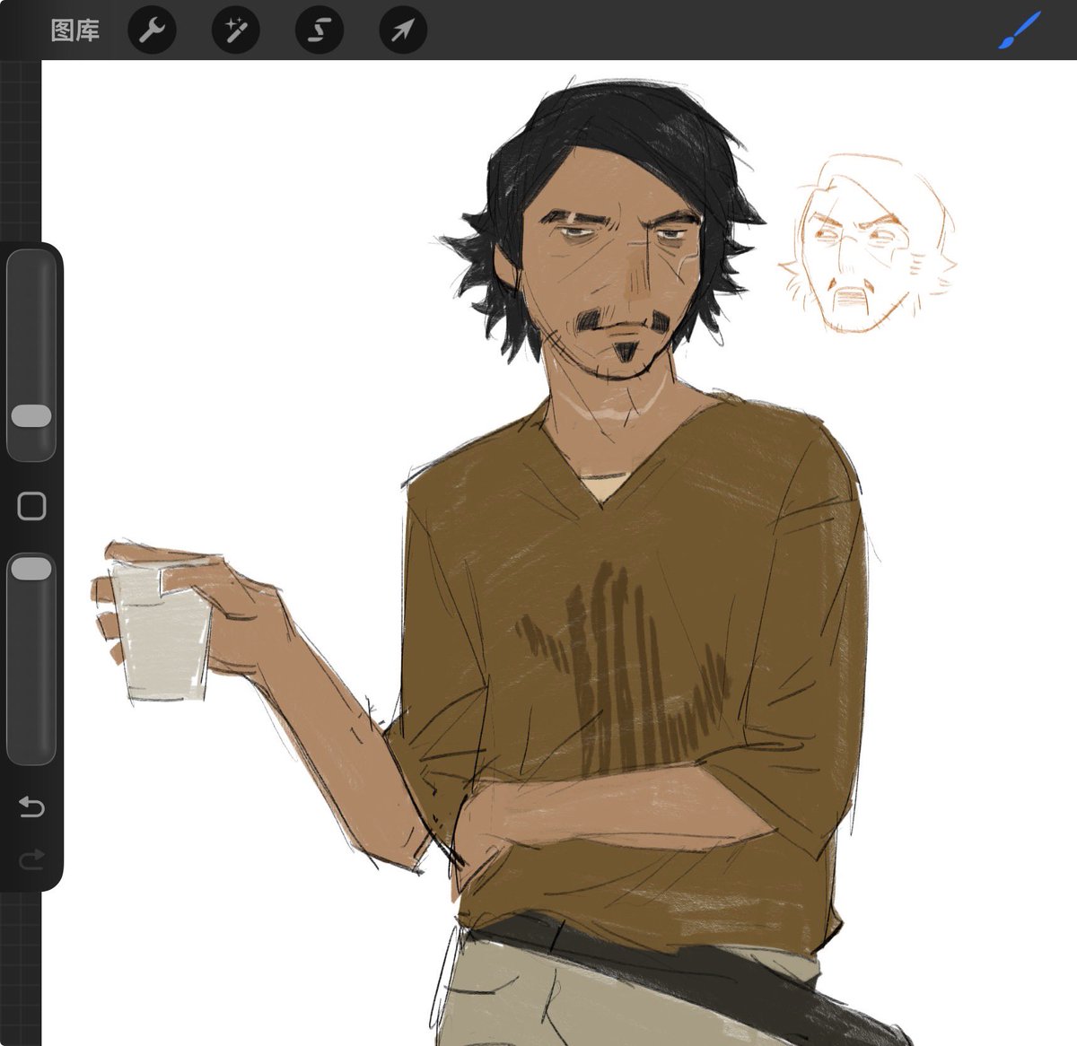Activate the Transform arrow tool

[x=402, y=31]
